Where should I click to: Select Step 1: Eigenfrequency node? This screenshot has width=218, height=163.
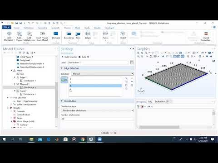(27, 101)
